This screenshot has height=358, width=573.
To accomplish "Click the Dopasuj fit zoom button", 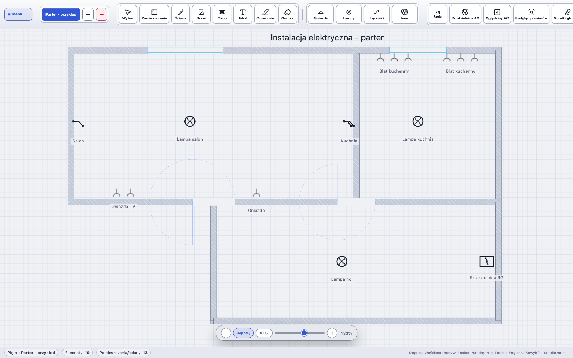I will click(244, 333).
